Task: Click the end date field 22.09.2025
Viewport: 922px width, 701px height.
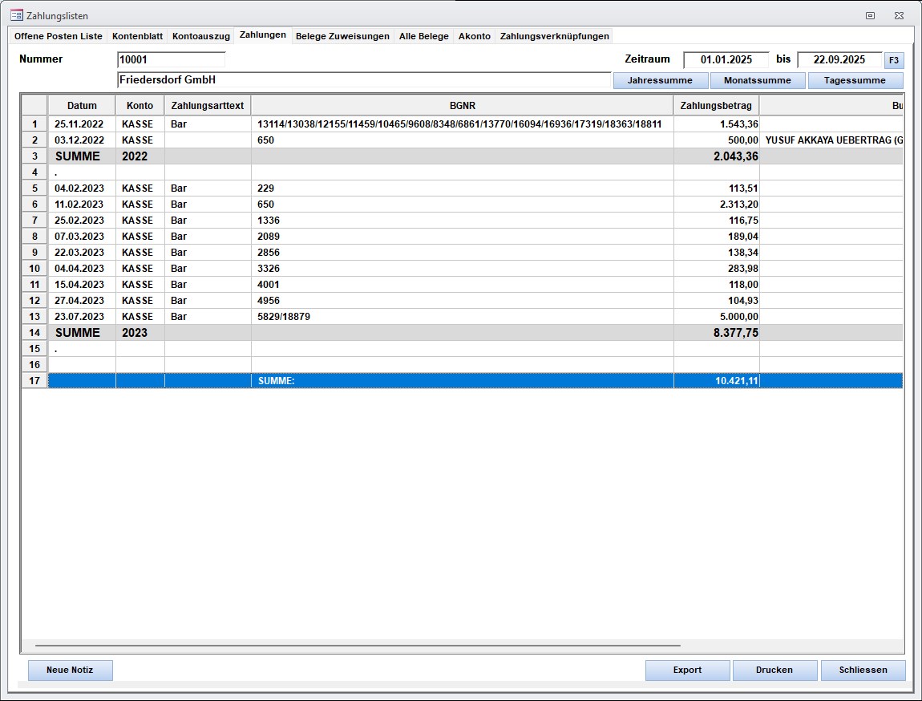Action: point(839,59)
